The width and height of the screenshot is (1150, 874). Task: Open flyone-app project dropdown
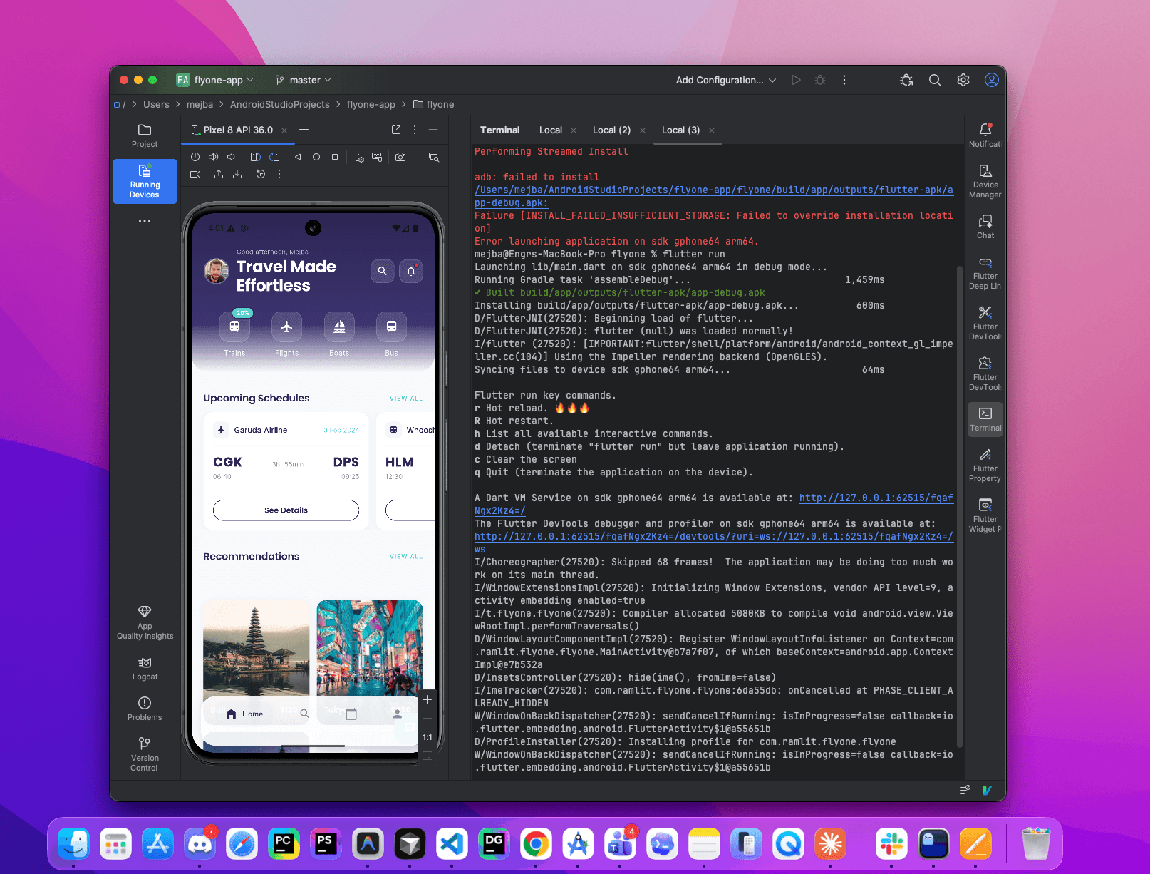[x=215, y=80]
